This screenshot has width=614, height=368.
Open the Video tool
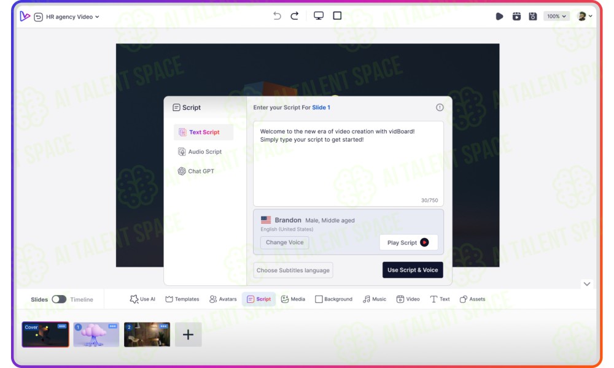[408, 299]
